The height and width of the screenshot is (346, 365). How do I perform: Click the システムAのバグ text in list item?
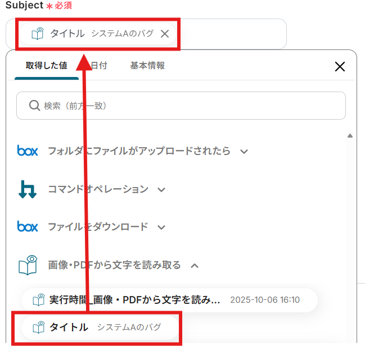point(129,327)
